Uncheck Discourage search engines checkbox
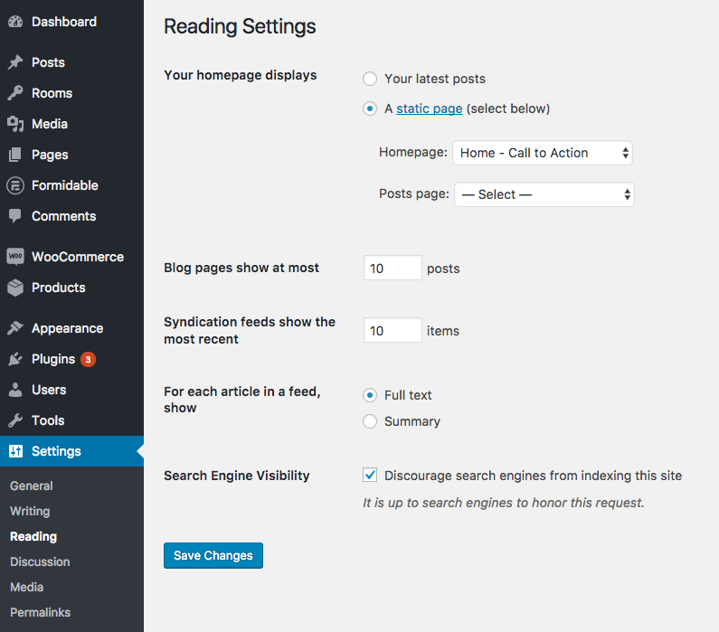 point(370,475)
